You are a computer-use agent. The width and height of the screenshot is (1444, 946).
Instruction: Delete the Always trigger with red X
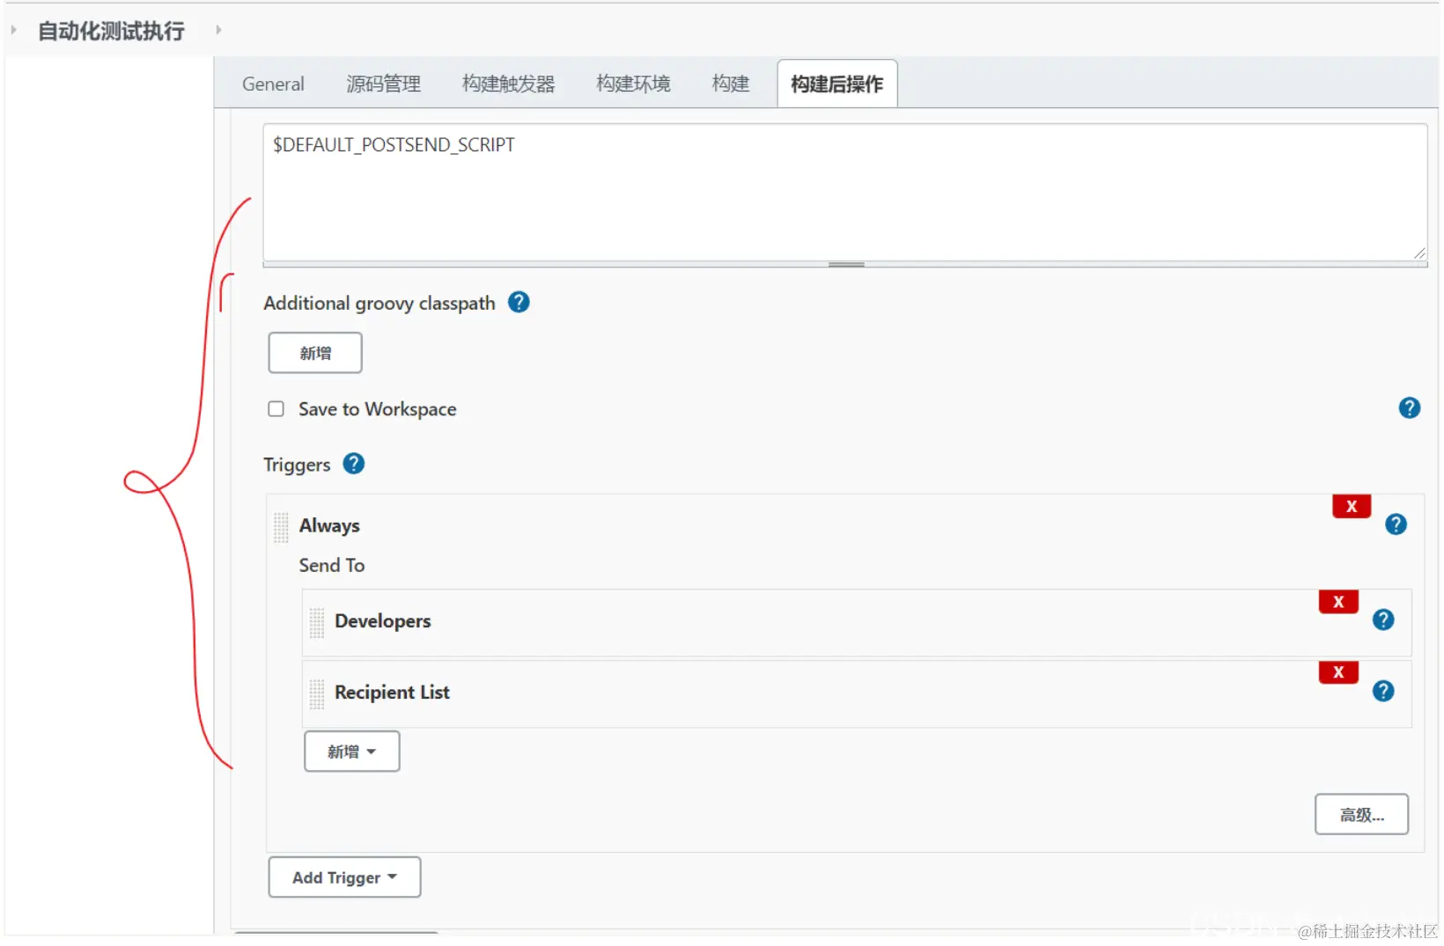pyautogui.click(x=1352, y=506)
